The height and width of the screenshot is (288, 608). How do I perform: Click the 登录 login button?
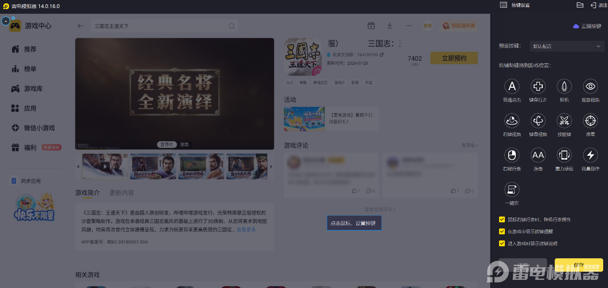tap(427, 25)
